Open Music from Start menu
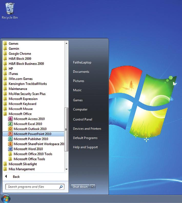 coord(77,90)
